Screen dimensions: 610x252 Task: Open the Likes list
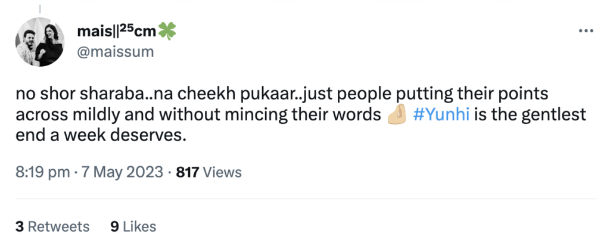pos(141,226)
